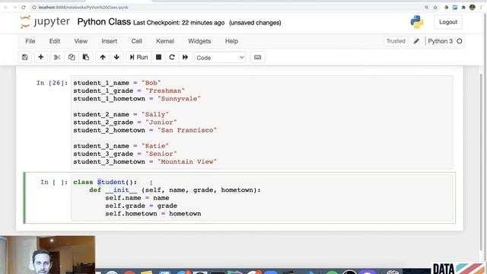Click the Trusted notebook indicator
Viewport: 487px width, 274px height.
click(396, 41)
